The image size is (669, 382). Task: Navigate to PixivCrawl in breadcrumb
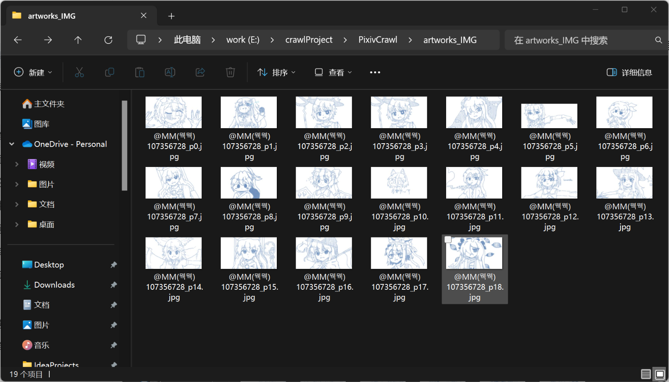coord(378,40)
